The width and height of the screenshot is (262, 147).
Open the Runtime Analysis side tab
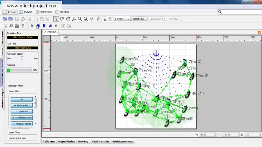coord(2,98)
